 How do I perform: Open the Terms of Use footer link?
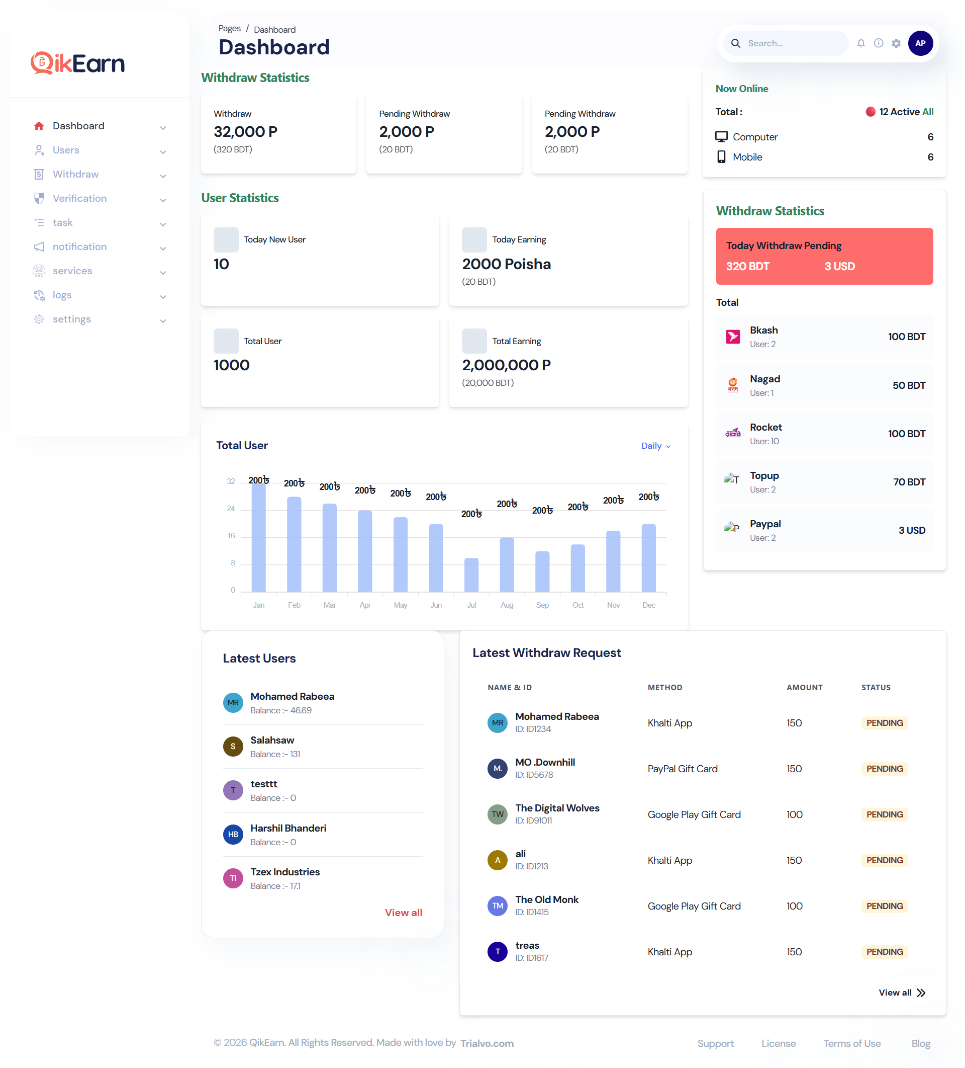pos(852,1044)
